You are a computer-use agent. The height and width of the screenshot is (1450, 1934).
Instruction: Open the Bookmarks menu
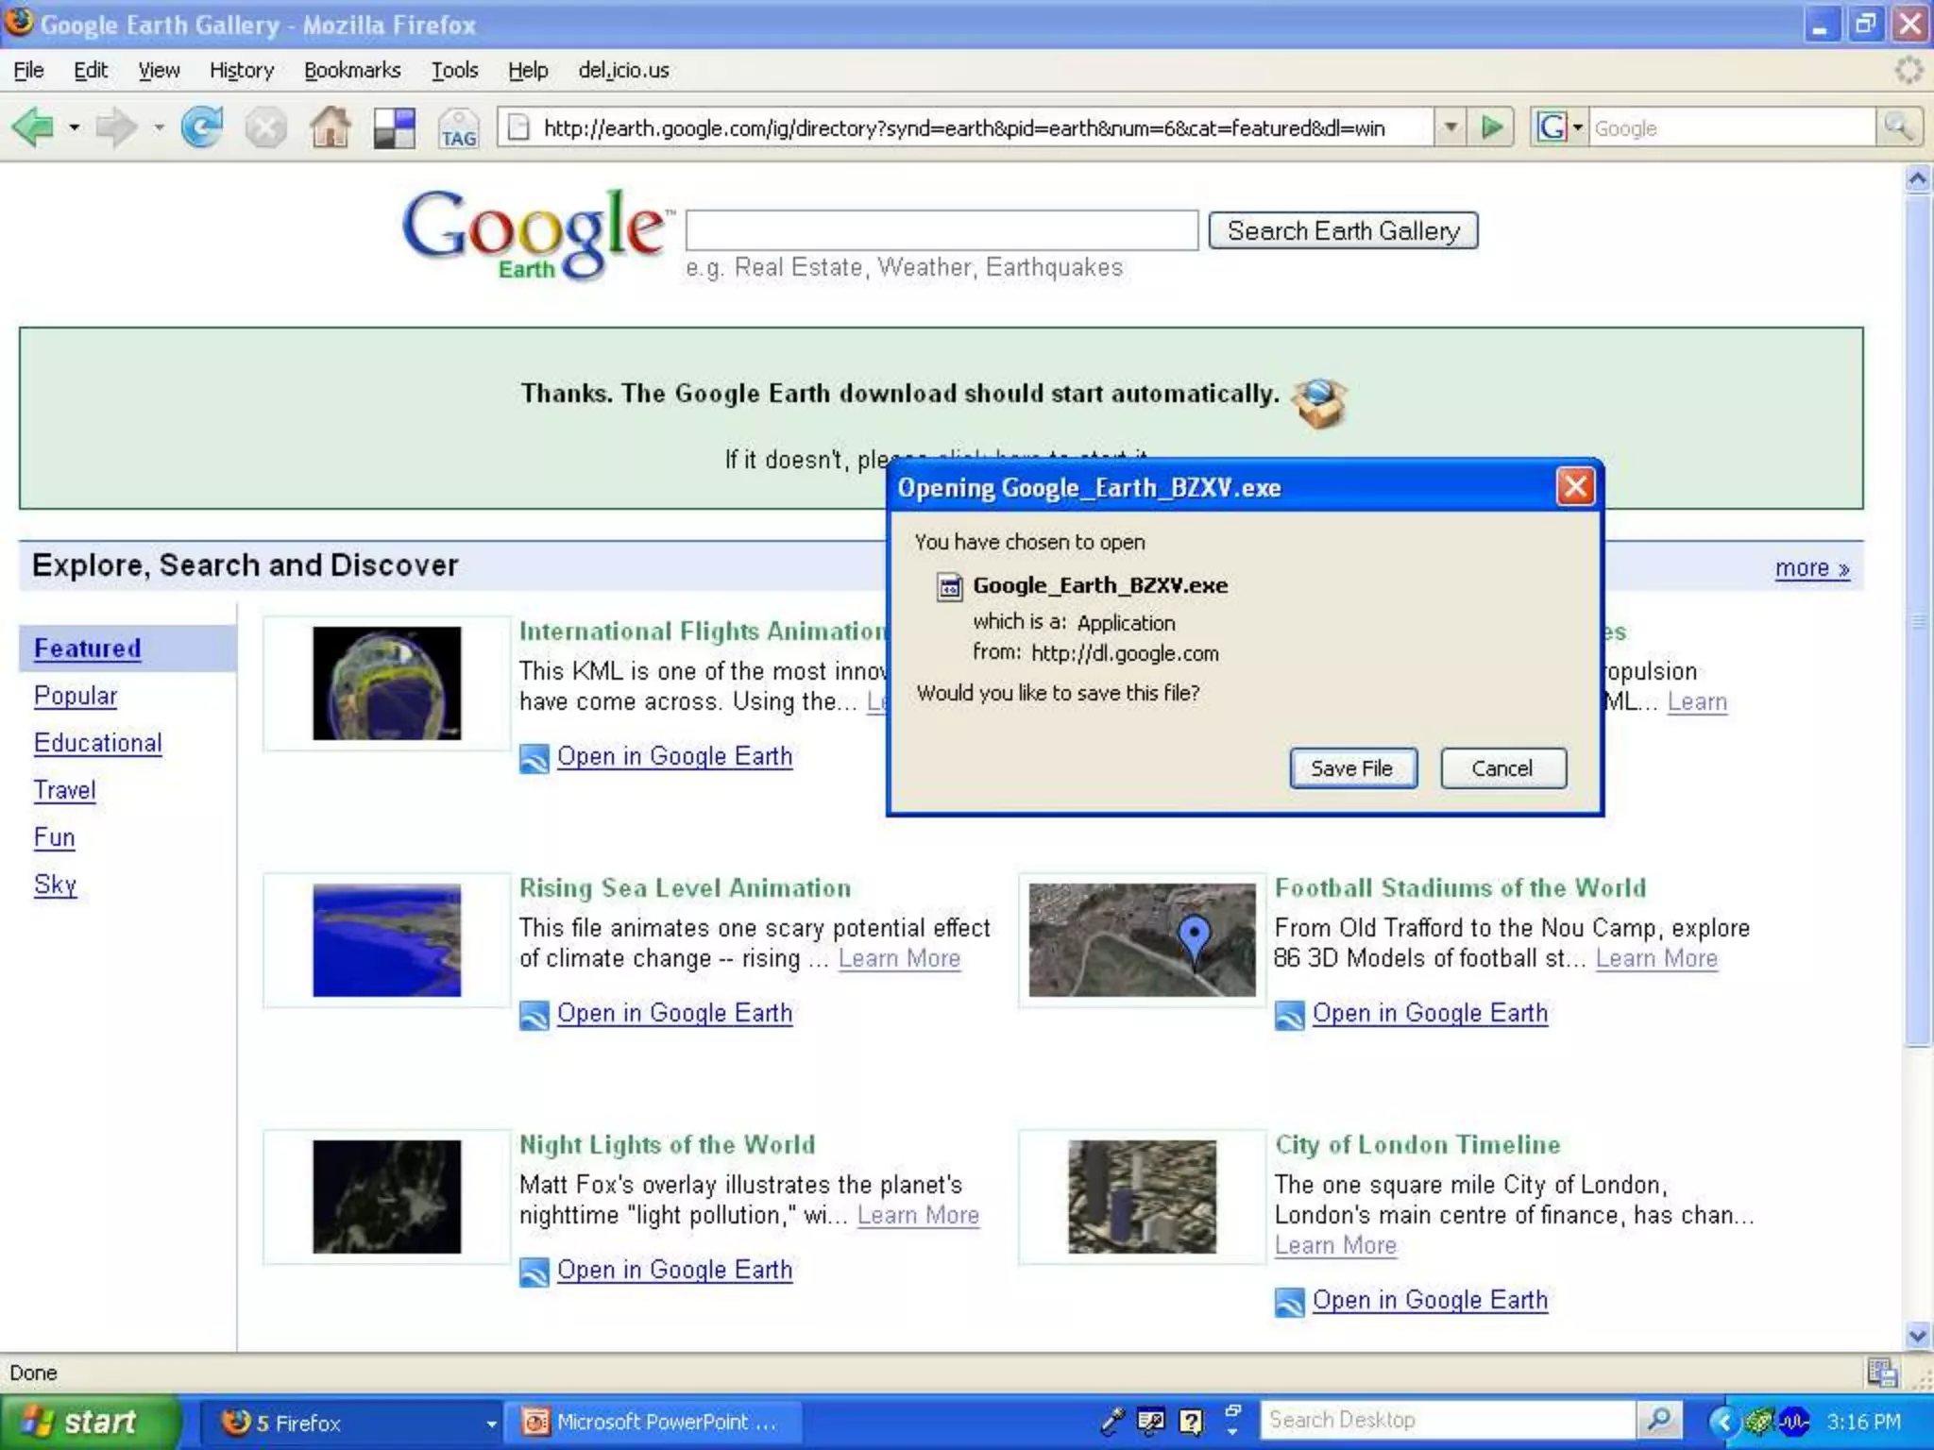point(352,70)
